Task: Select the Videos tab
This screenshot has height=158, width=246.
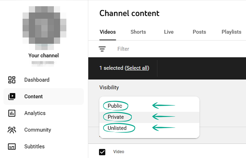Action: click(108, 32)
